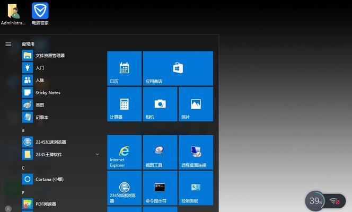Screen dimensions: 352x212
Task: Launch 2345加速浏览器 from the app list
Action: point(60,142)
